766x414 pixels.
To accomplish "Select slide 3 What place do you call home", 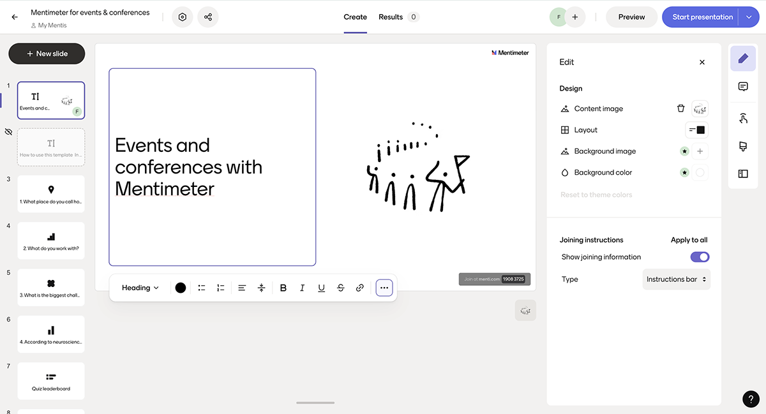I will 51,194.
